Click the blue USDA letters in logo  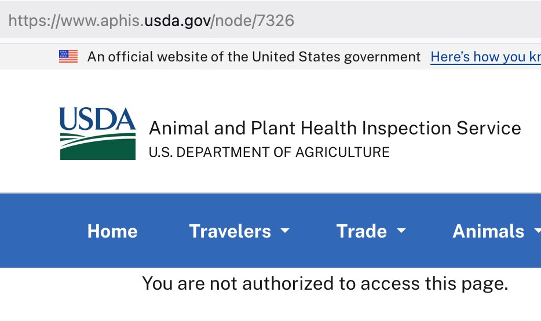pyautogui.click(x=98, y=119)
